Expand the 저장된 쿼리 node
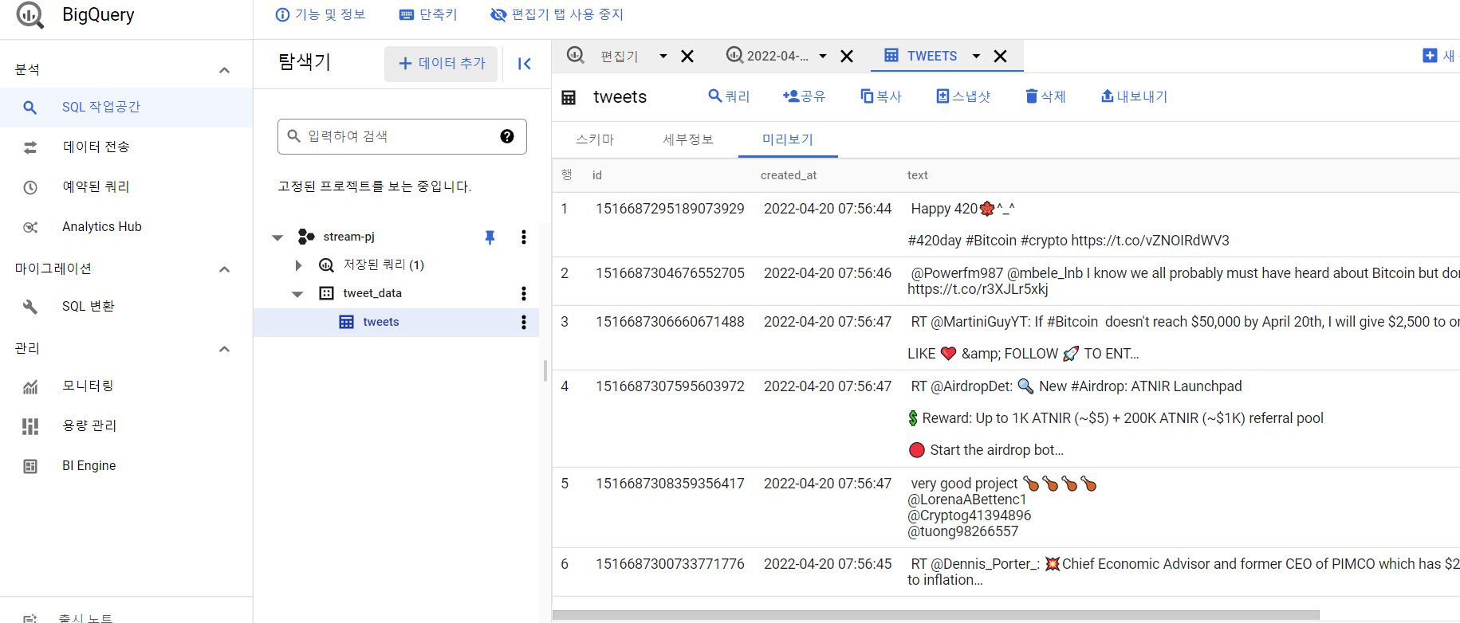 (298, 265)
